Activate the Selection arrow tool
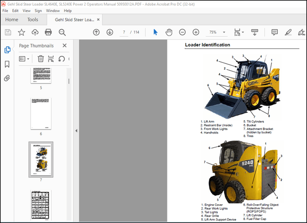 coord(155,32)
